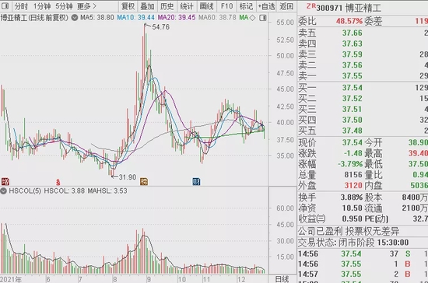The height and width of the screenshot is (283, 428).
Task: Click the 54.76 high price annotation
Action: coord(161,27)
